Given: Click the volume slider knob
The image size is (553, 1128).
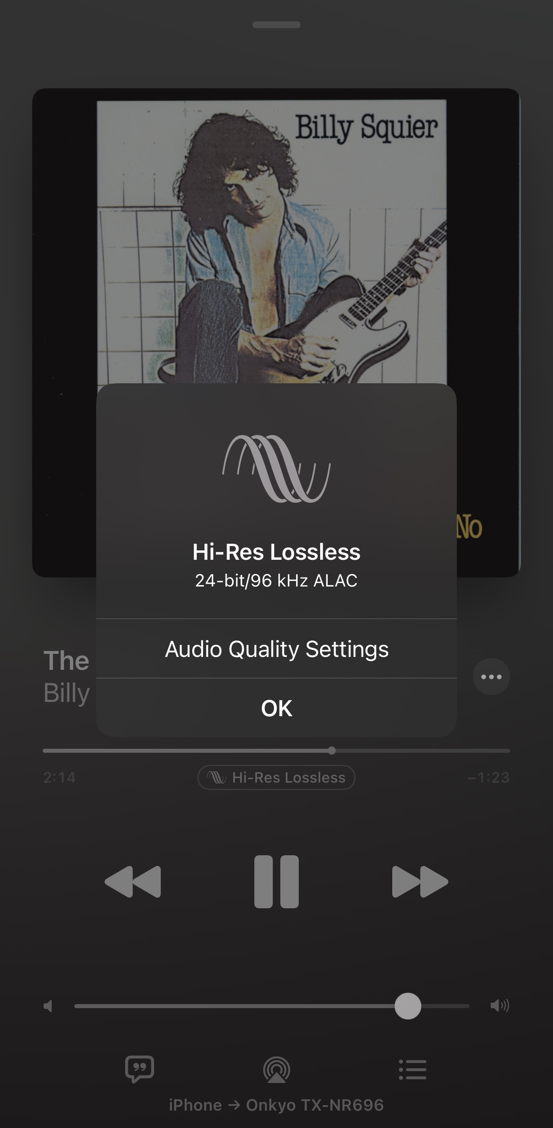Looking at the screenshot, I should coord(408,1006).
